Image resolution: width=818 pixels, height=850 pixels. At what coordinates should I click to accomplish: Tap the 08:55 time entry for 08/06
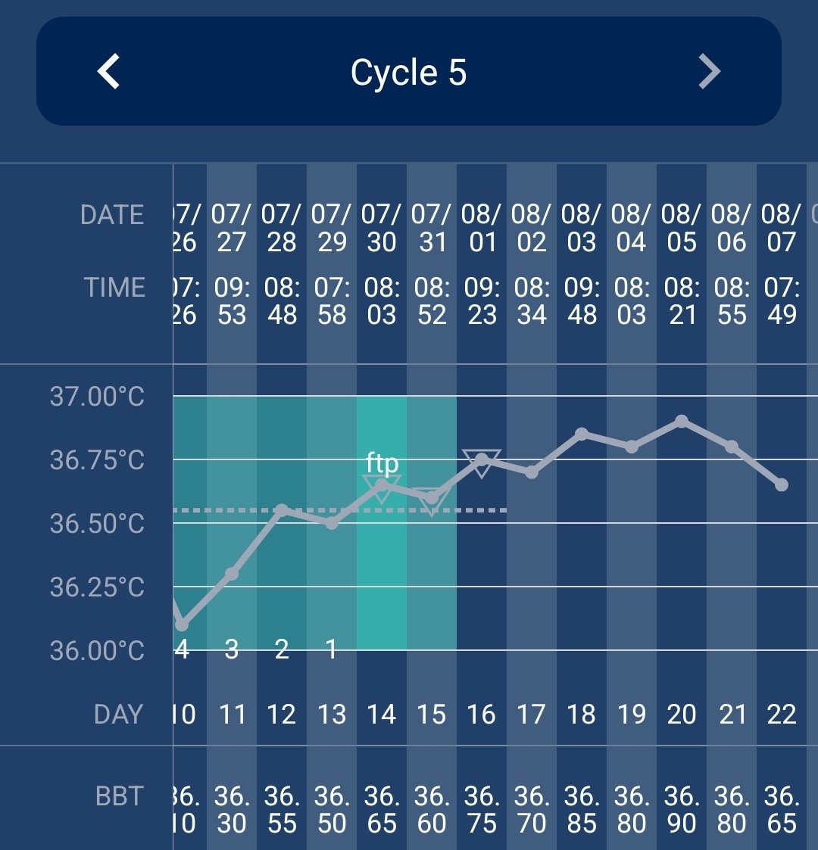(732, 300)
